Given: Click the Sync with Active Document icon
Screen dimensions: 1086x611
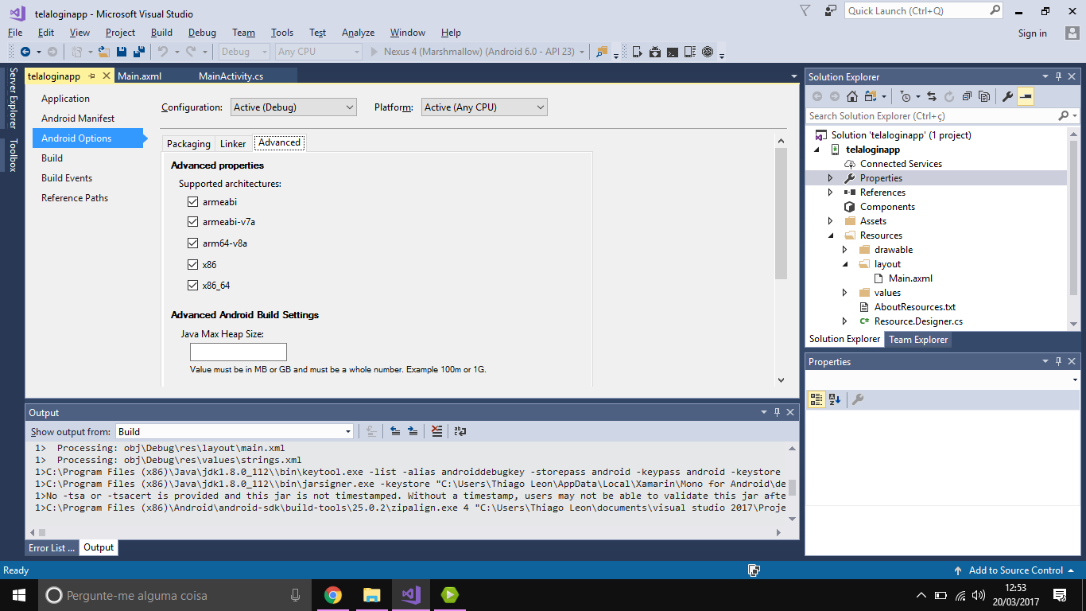Looking at the screenshot, I should pyautogui.click(x=932, y=96).
